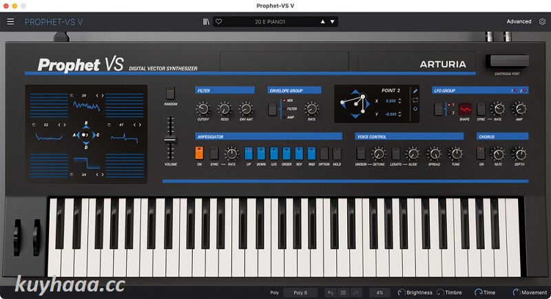Go to next preset with down arrow
The image size is (551, 299).
[332, 22]
